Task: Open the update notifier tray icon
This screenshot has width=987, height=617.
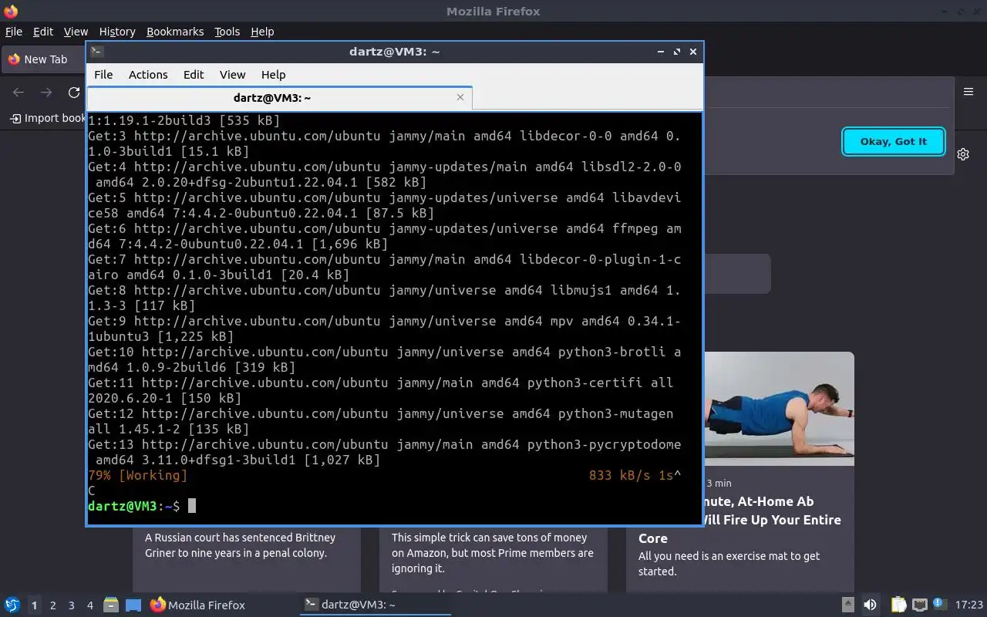Action: [939, 605]
